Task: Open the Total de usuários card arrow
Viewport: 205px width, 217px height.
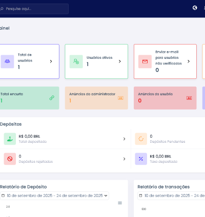Action: 51,61
